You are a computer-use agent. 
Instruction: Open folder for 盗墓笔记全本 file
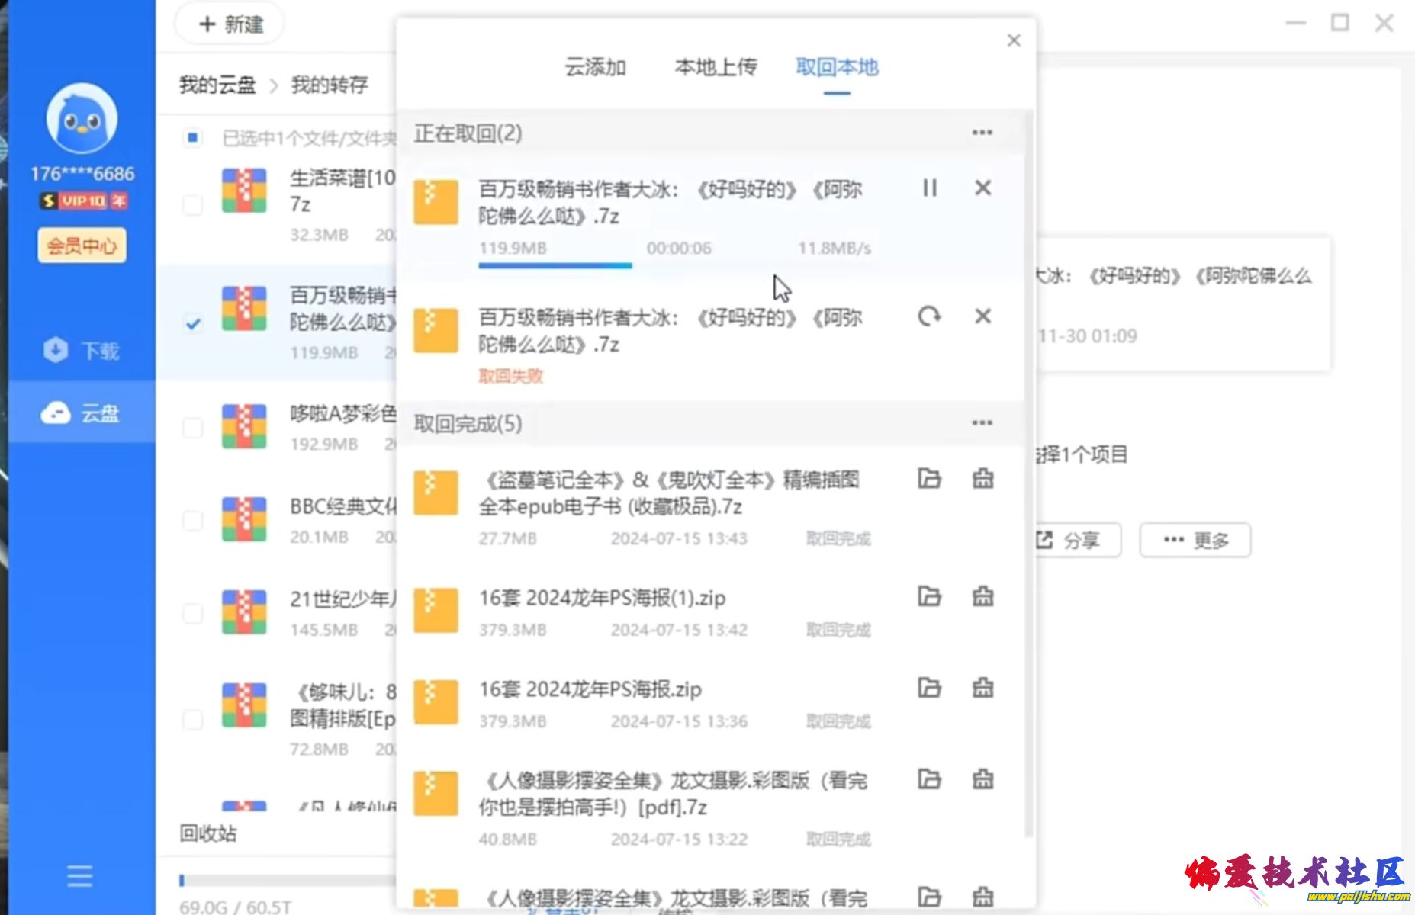pyautogui.click(x=929, y=479)
